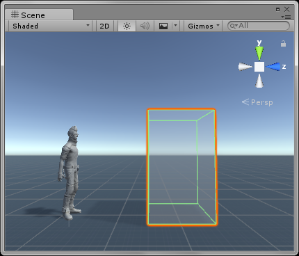Toggle the gizmo rotation lock icon

click(x=283, y=44)
